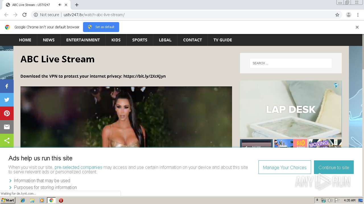Open a new tab with the plus icon
The height and width of the screenshot is (204, 364).
point(77,5)
